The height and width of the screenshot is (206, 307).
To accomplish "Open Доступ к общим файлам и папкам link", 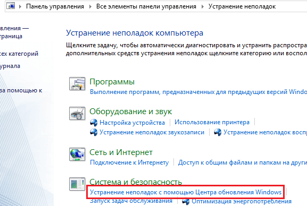I will coord(243,162).
